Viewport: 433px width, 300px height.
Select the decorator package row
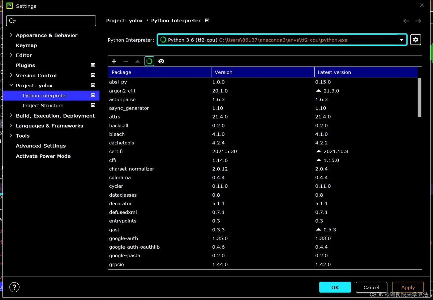point(263,204)
